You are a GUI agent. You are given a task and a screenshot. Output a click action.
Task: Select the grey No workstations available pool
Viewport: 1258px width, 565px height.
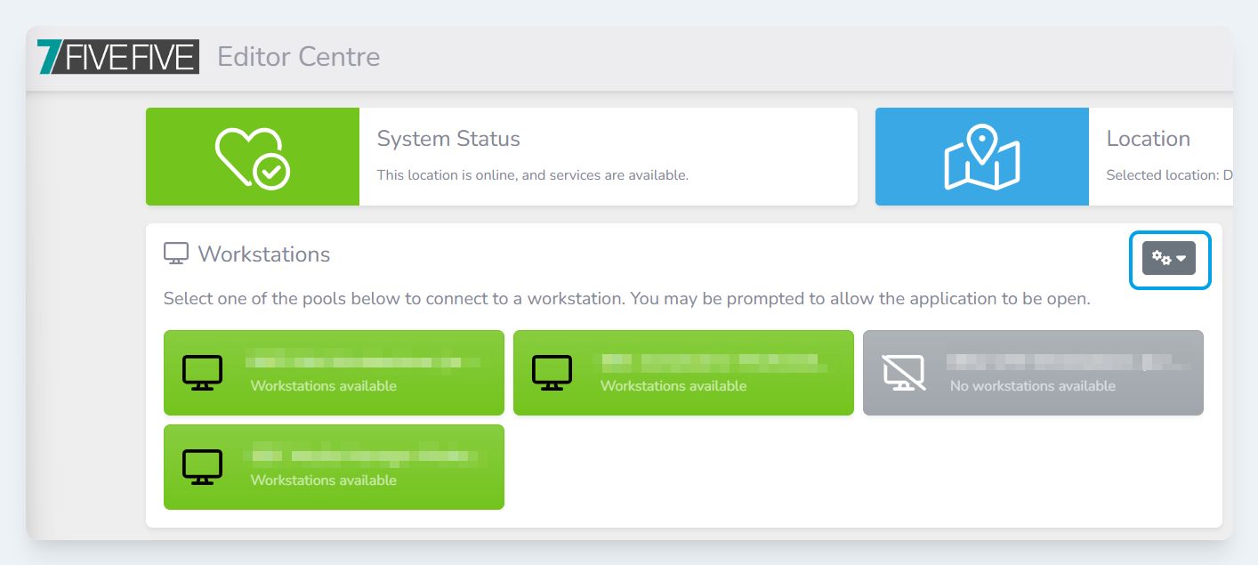tap(1033, 373)
